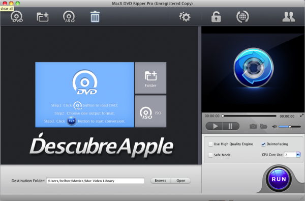
Task: Load a DVD disc from toolbar
Action: point(17,17)
